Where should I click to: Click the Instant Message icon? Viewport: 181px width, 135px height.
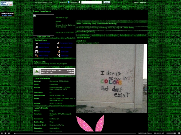click(37, 51)
